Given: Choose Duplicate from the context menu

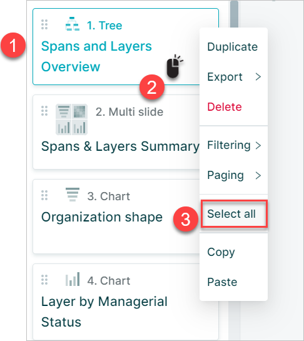Looking at the screenshot, I should pyautogui.click(x=233, y=47).
